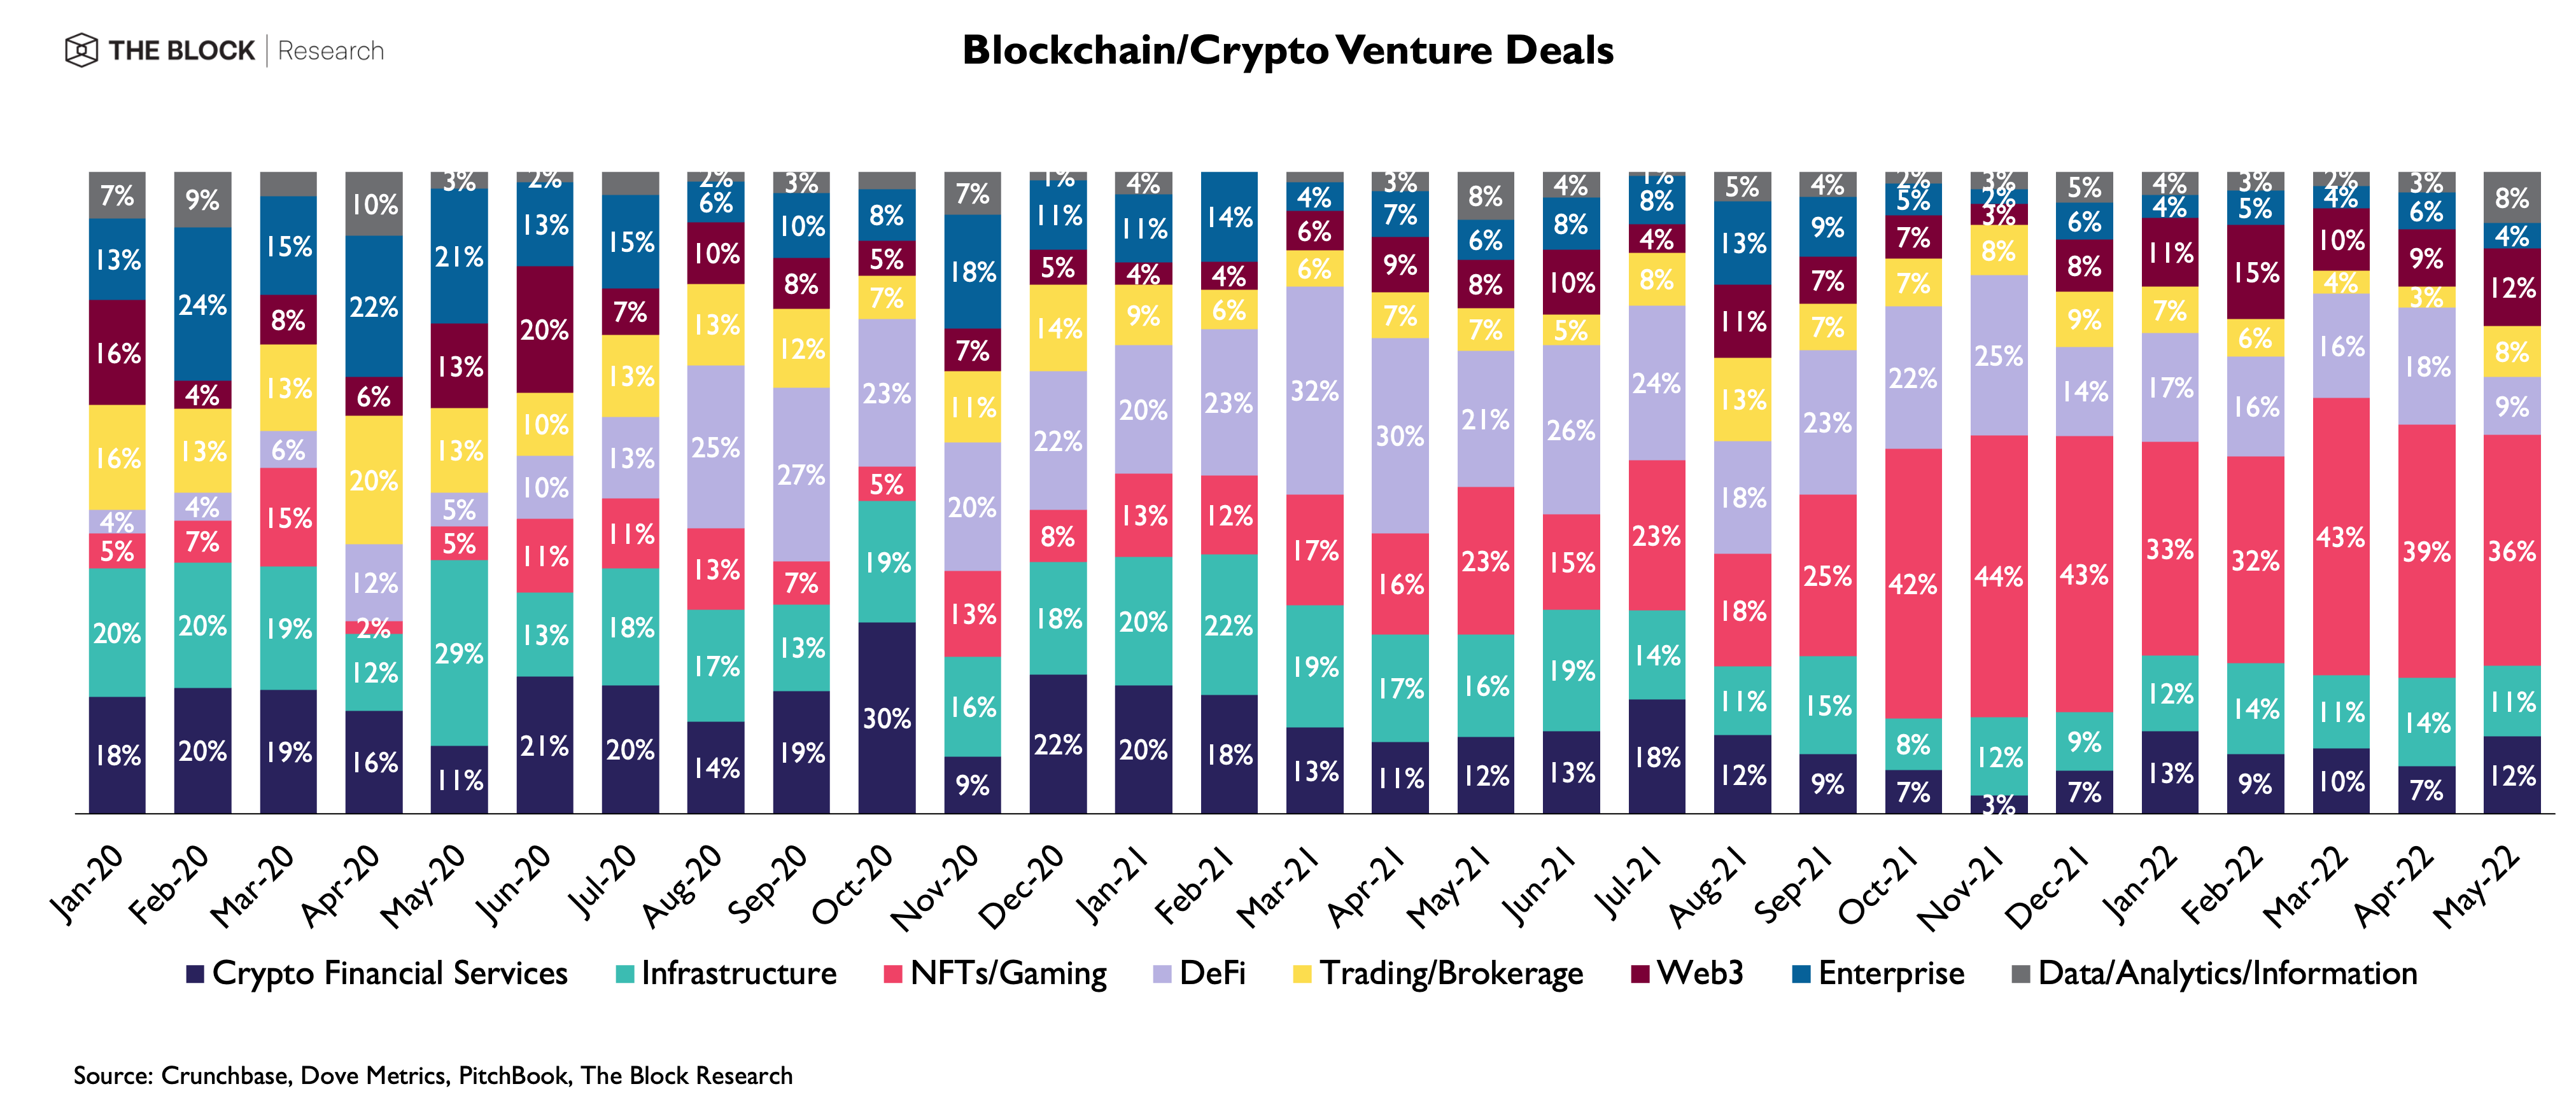
Task: Click the source attribution text
Action: (432, 1075)
